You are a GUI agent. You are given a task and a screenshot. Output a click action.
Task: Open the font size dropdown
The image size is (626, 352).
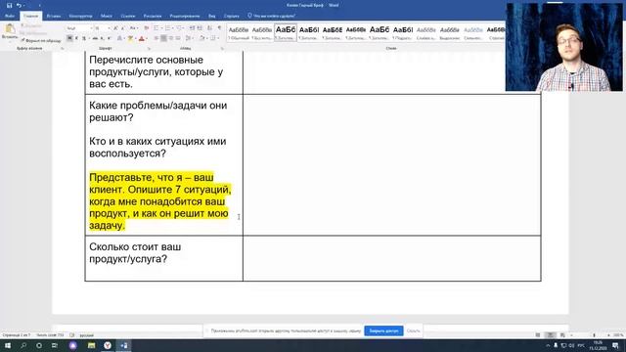[x=109, y=28]
